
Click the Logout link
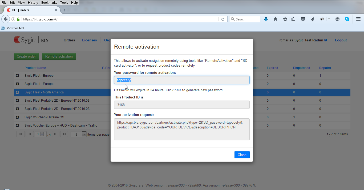click(x=341, y=40)
